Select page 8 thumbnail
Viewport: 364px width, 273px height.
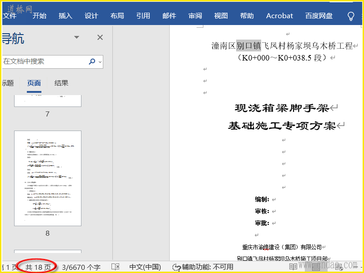47,178
